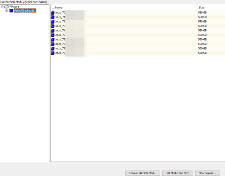Viewport: 225px width, 176px height.
Task: Select the Linux_71 row name
Action: [60, 17]
